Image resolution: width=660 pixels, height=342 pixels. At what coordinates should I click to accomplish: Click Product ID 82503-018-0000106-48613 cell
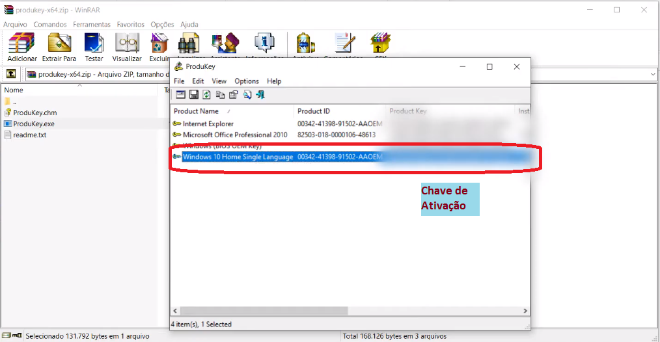pyautogui.click(x=337, y=135)
